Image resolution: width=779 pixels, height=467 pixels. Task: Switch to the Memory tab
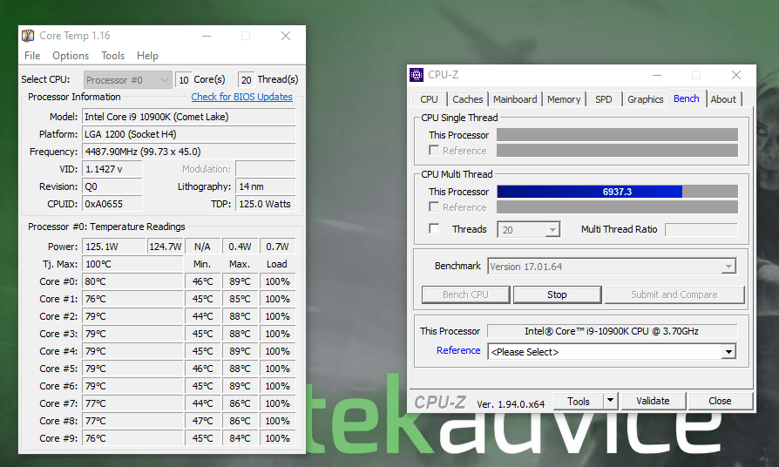[x=564, y=99]
